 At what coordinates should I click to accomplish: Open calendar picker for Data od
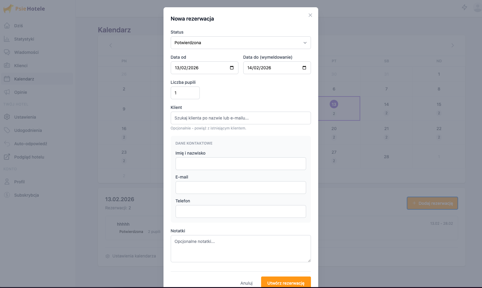pos(232,68)
